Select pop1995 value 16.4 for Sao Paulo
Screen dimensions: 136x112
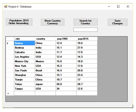[x=66, y=71]
